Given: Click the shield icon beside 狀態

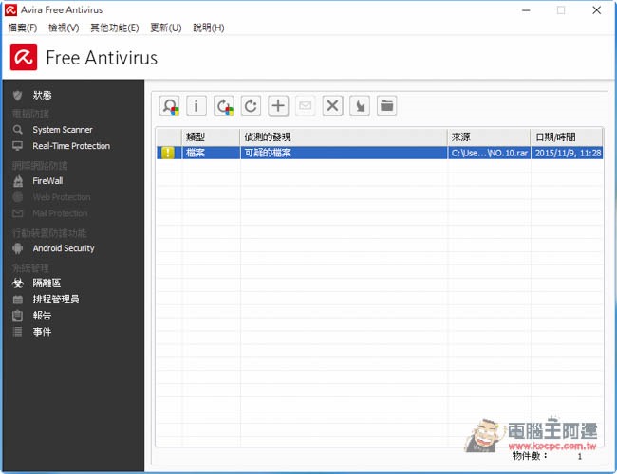Looking at the screenshot, I should (17, 95).
